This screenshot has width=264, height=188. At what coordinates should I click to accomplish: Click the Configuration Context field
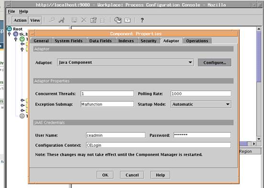point(158,145)
